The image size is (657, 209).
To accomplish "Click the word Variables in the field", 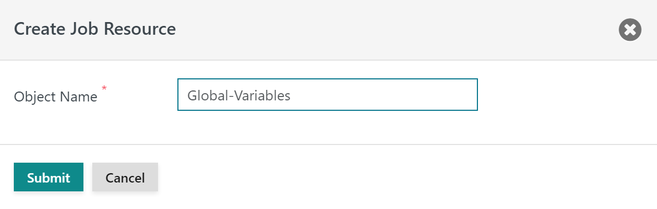I will coord(261,96).
